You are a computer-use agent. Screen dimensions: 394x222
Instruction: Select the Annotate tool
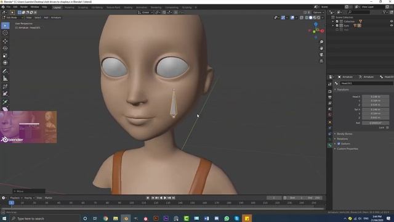tap(5, 72)
